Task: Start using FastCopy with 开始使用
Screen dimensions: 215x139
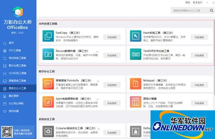Action: (112, 37)
